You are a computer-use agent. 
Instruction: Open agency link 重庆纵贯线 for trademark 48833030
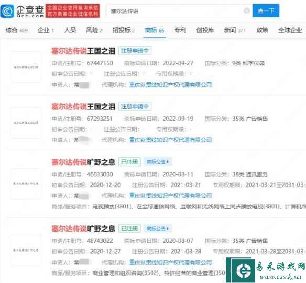171,196
